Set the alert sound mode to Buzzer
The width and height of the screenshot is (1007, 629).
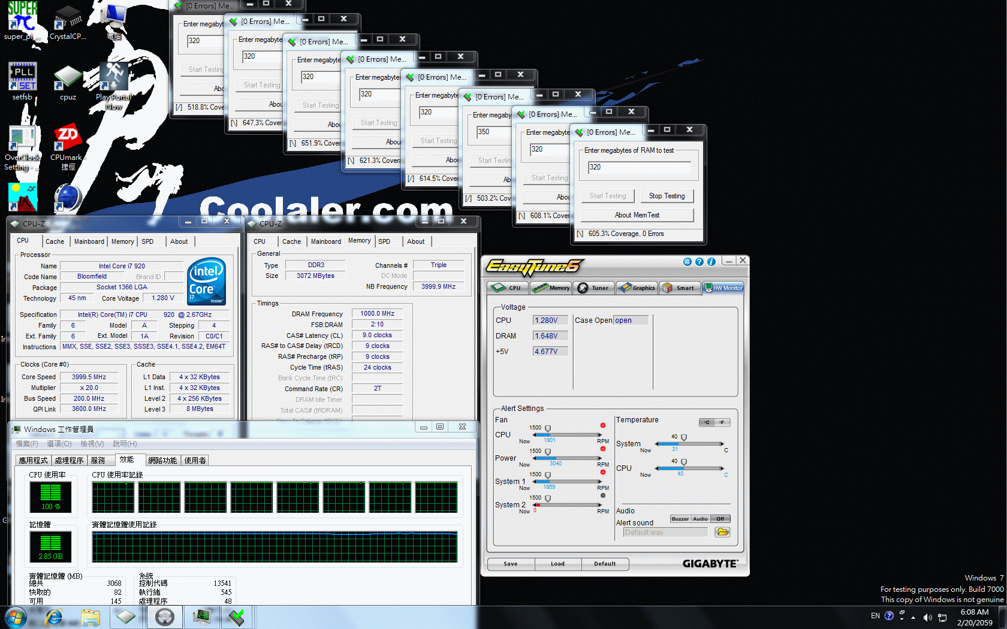pyautogui.click(x=680, y=519)
